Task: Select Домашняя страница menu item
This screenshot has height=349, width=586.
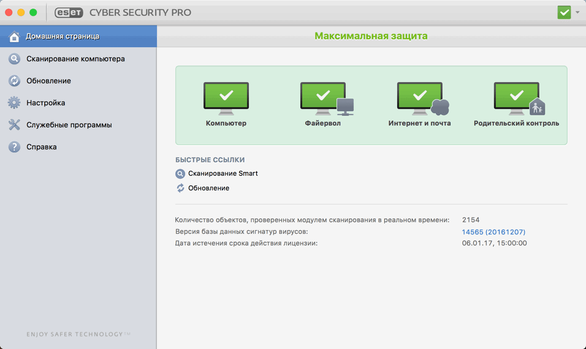Action: tap(78, 36)
